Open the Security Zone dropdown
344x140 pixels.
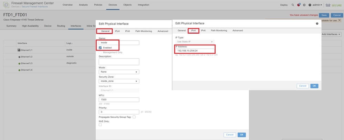pyautogui.click(x=119, y=81)
